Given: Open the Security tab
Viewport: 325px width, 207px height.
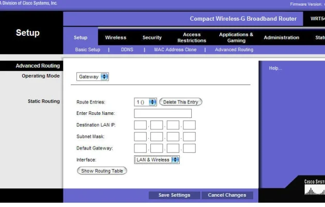Looking at the screenshot, I should pos(152,37).
